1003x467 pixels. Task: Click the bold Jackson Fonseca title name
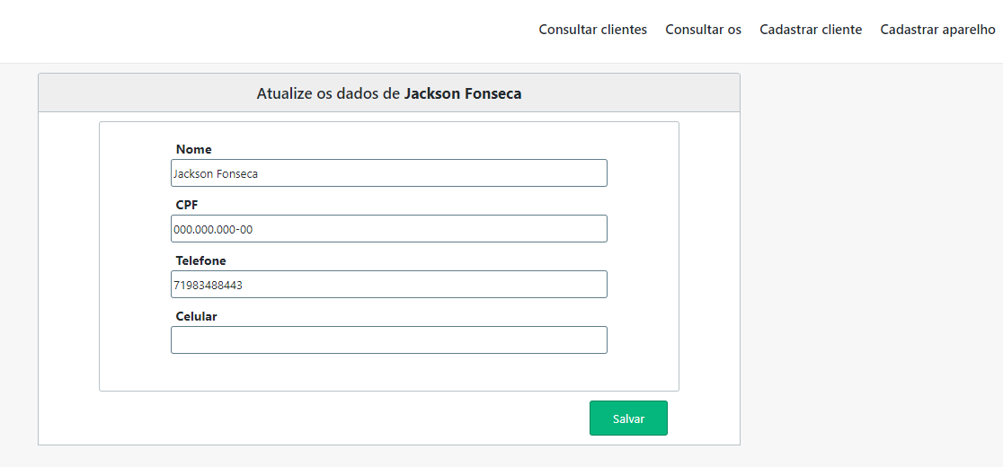(462, 93)
